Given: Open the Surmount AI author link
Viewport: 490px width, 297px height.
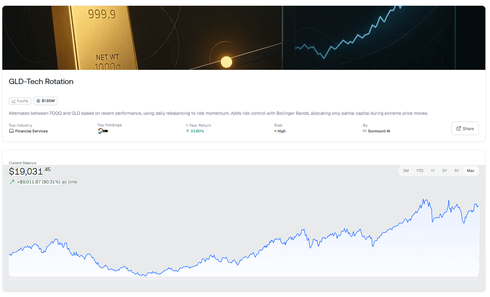Looking at the screenshot, I should point(379,131).
